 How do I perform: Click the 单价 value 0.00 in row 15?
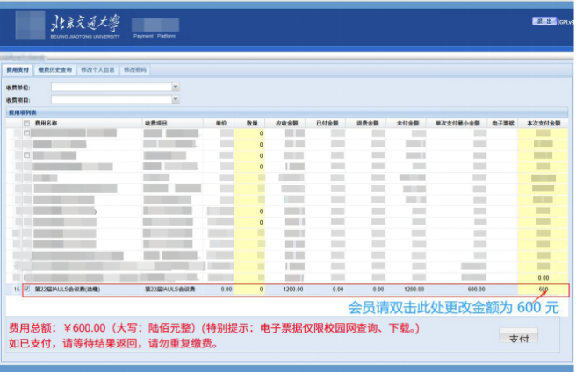point(227,290)
